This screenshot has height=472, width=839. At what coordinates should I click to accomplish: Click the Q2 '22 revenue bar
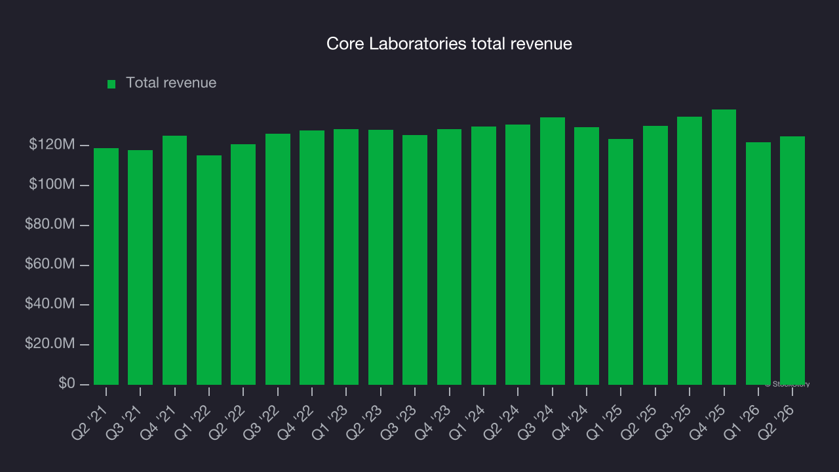click(x=243, y=264)
